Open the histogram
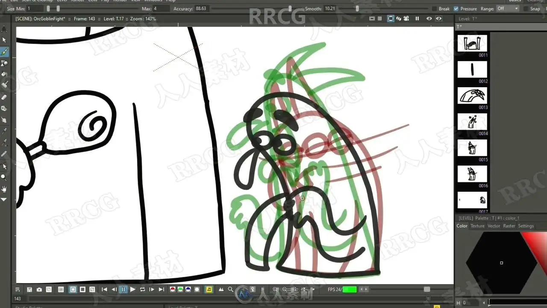 click(221, 290)
